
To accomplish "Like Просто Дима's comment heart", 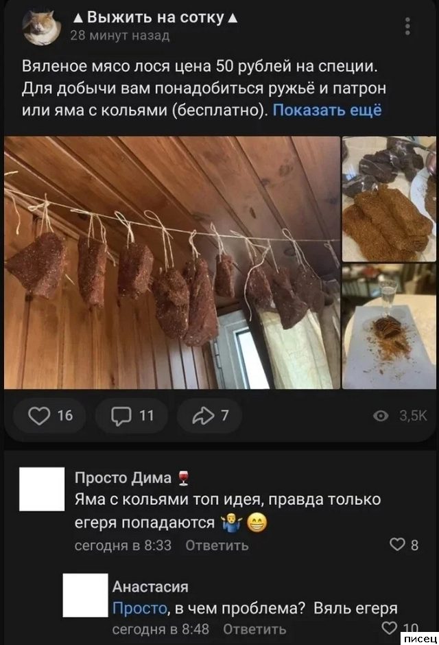I will (x=403, y=544).
